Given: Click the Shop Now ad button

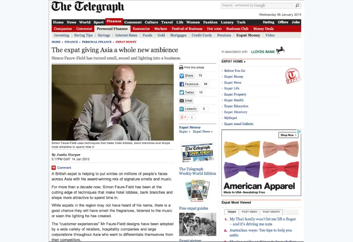Looking at the screenshot, I should click(x=288, y=135).
